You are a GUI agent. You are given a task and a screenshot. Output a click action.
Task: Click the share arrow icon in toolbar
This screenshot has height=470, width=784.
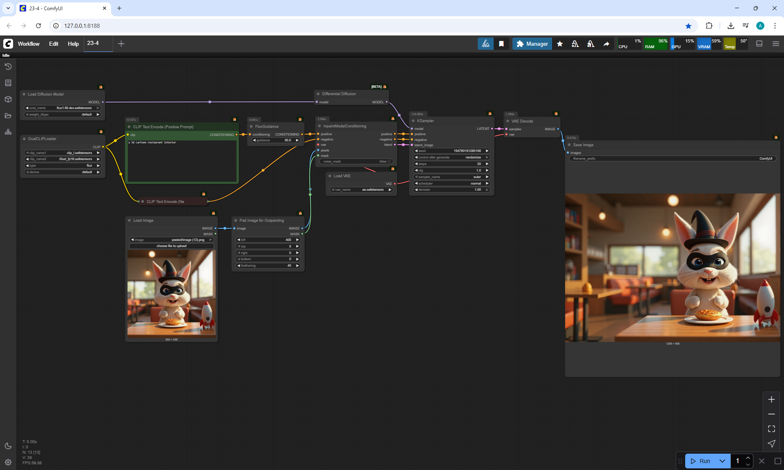point(606,44)
